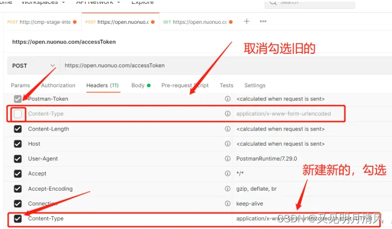Click the bottom Content-Type header key
Image resolution: width=392 pixels, height=229 pixels.
tap(46, 219)
